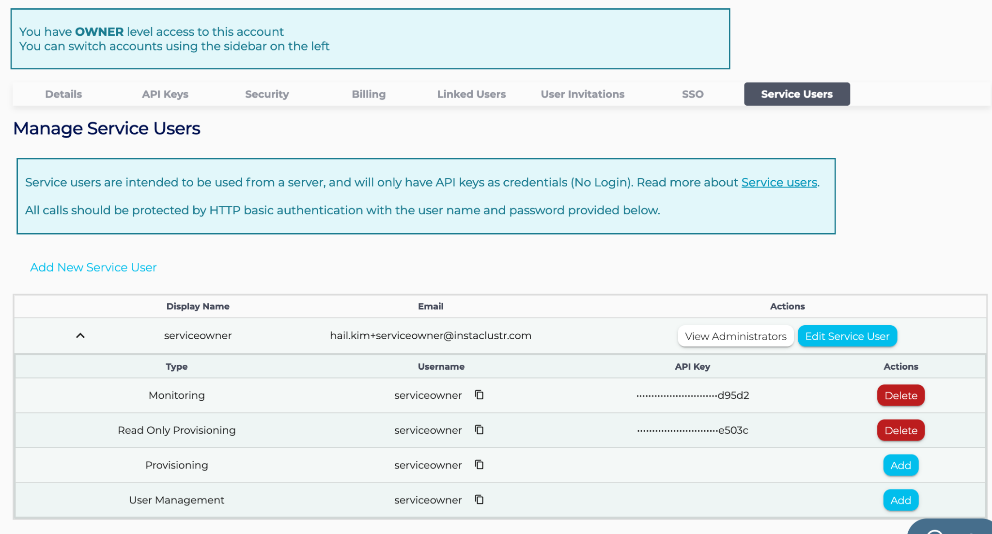The image size is (992, 534).
Task: Collapse the serviceowner row chevron
Action: click(x=80, y=335)
